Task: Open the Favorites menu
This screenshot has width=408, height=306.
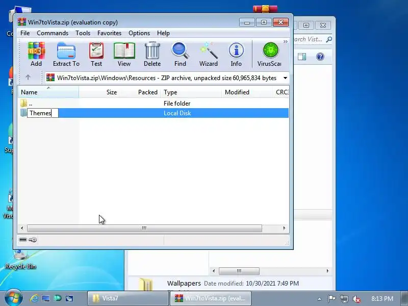Action: coord(109,33)
